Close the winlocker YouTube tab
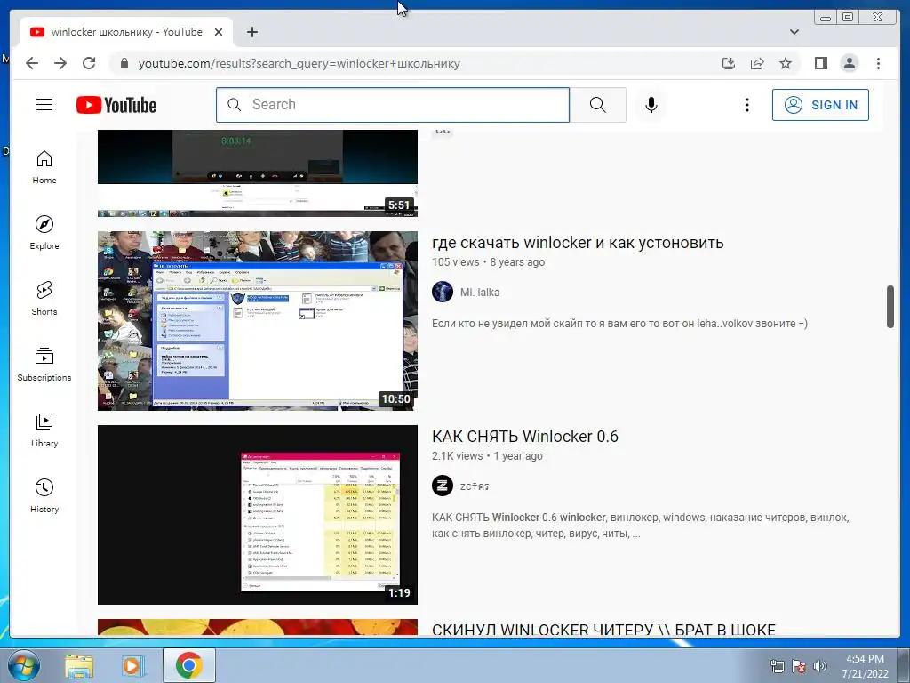This screenshot has width=910, height=683. pyautogui.click(x=219, y=32)
